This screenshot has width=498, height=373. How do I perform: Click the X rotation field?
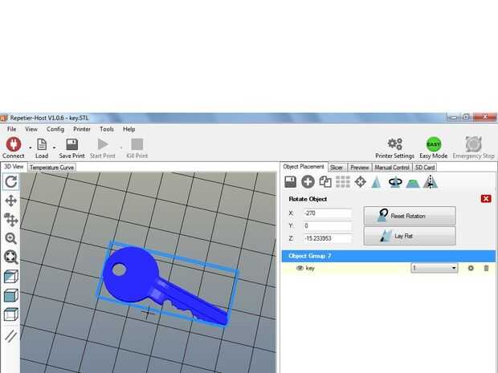pyautogui.click(x=328, y=213)
